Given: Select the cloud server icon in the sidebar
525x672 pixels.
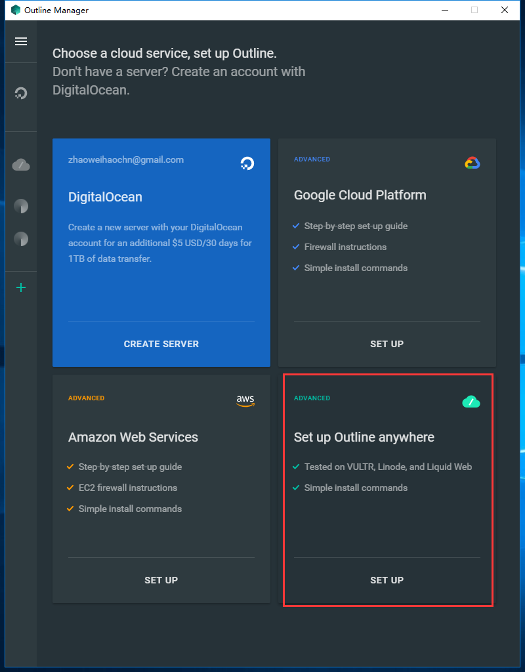Looking at the screenshot, I should 21,165.
